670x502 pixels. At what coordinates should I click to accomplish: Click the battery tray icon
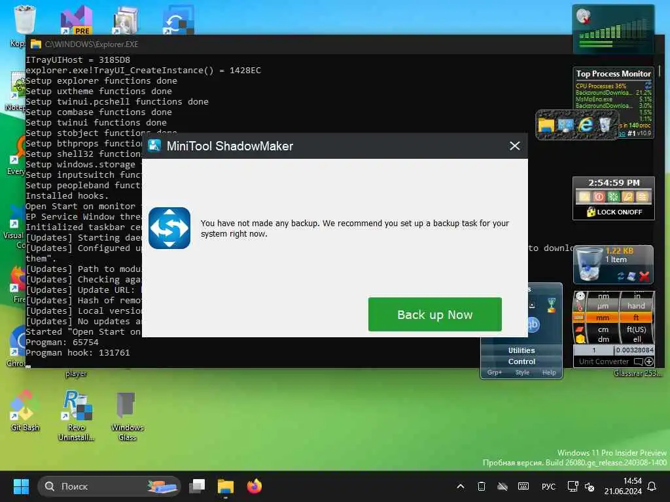coord(481,486)
